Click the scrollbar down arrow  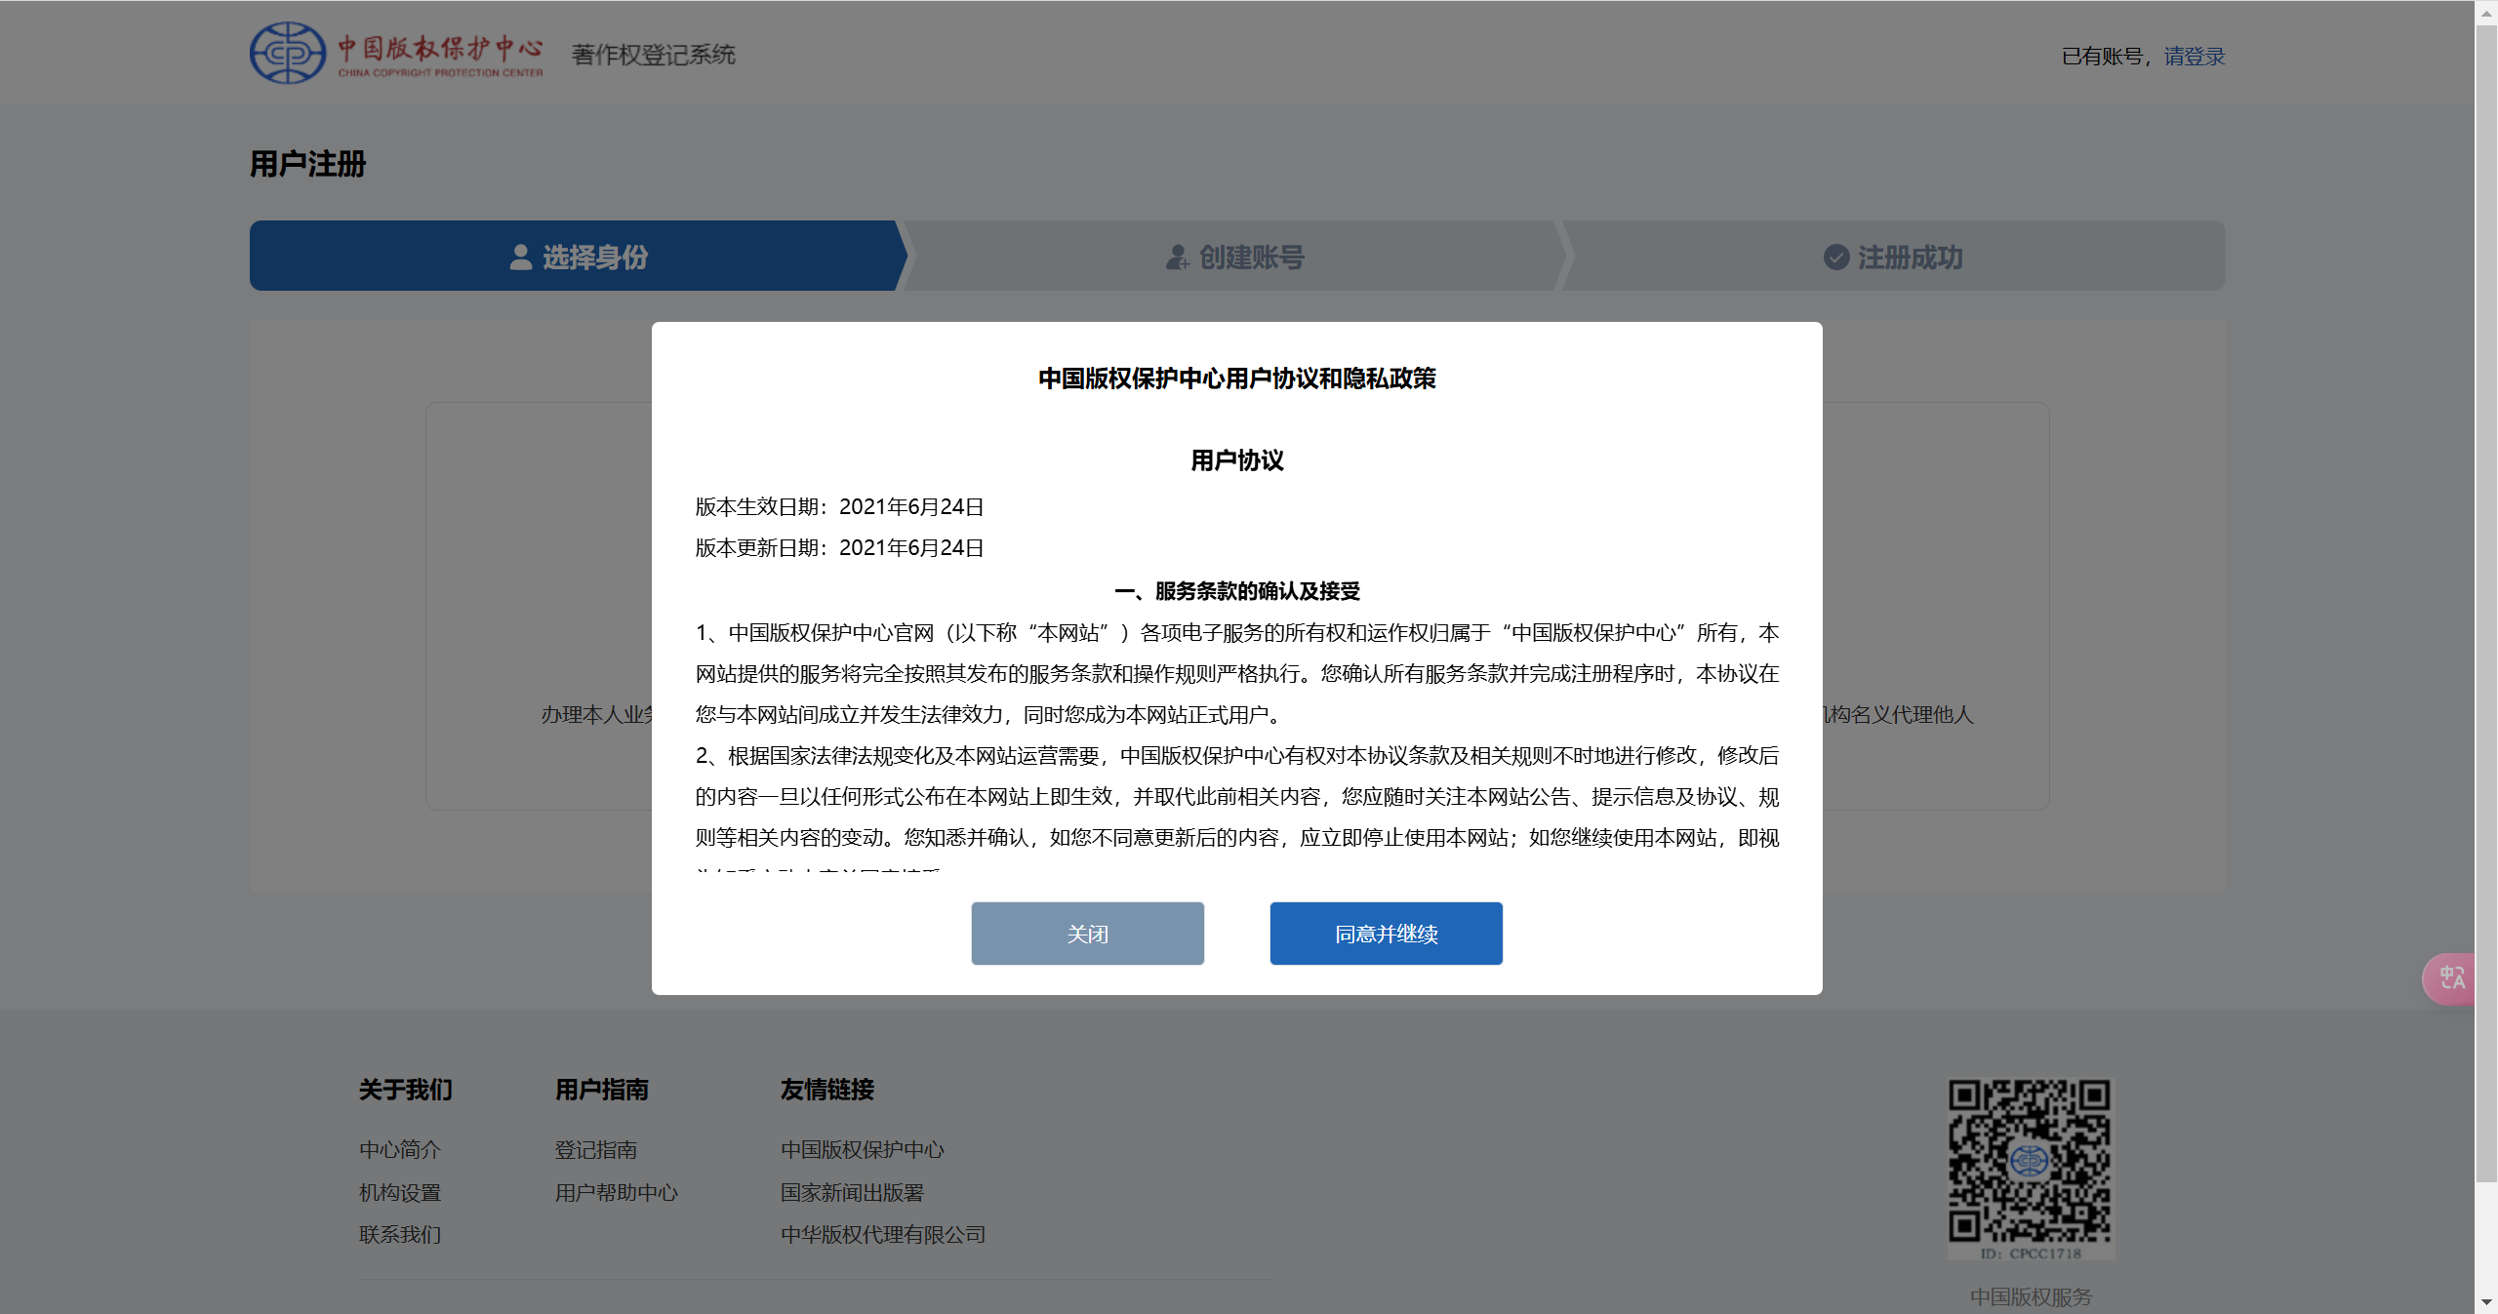pyautogui.click(x=2486, y=1302)
